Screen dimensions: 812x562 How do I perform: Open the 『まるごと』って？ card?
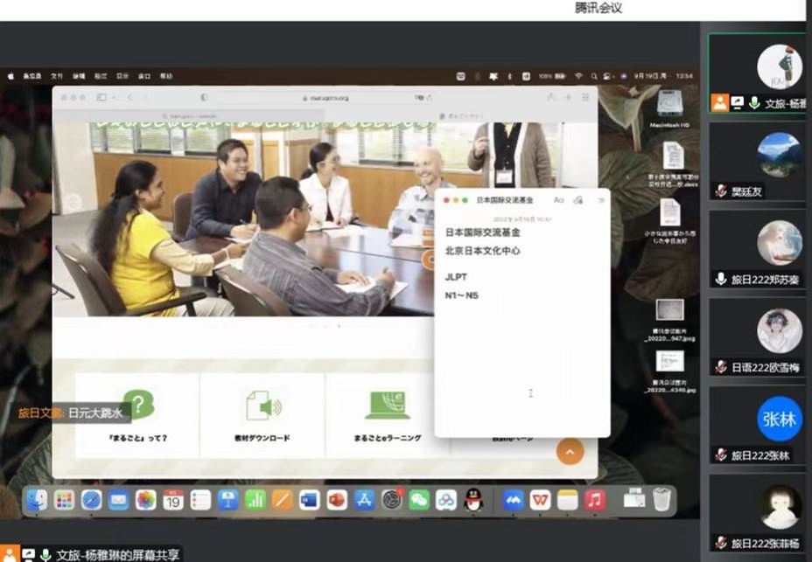pos(137,414)
